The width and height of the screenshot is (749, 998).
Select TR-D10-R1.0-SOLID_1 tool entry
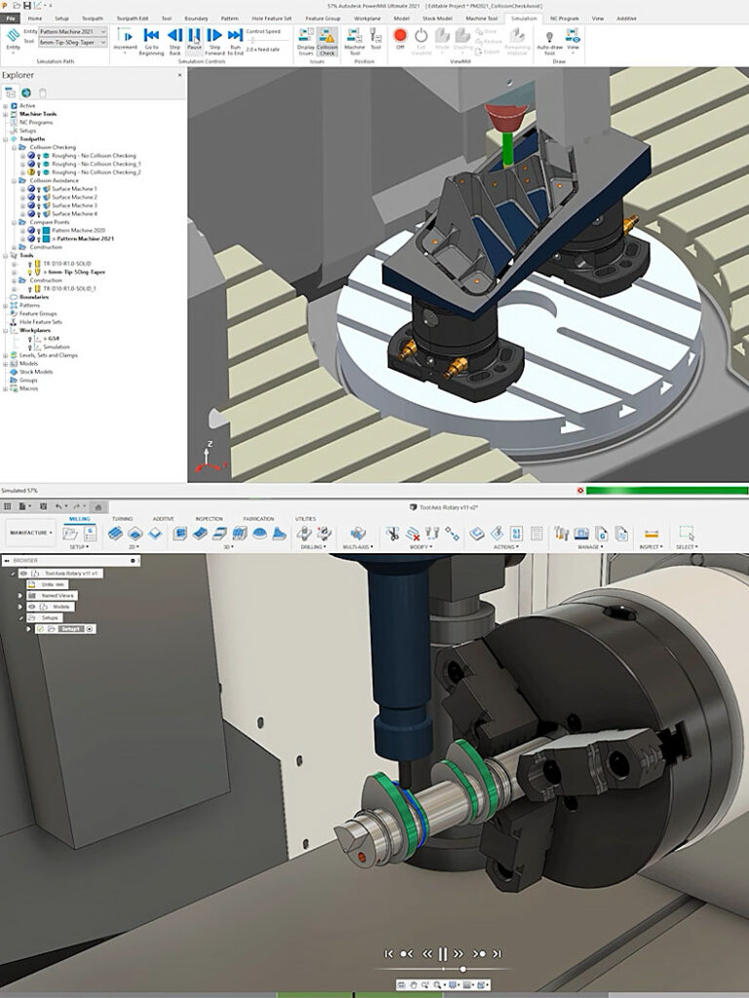click(69, 289)
